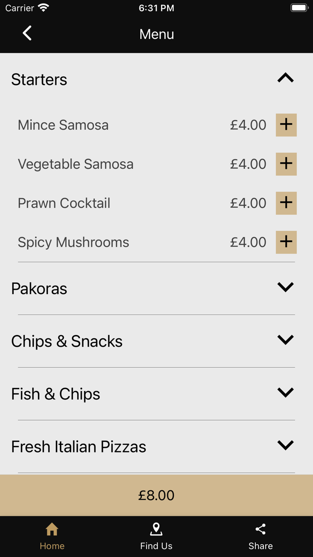
Task: Expand Chips & Snacks section
Action: click(x=285, y=340)
